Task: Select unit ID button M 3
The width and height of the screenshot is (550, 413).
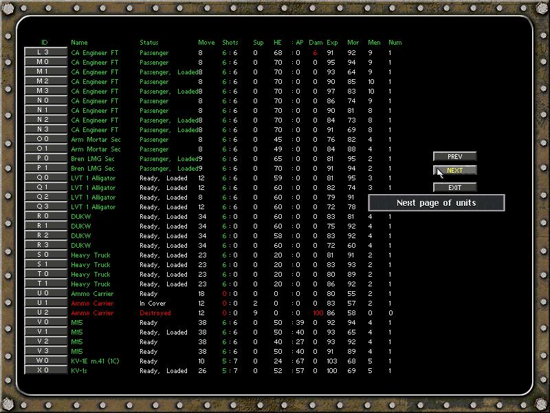Action: (x=45, y=91)
